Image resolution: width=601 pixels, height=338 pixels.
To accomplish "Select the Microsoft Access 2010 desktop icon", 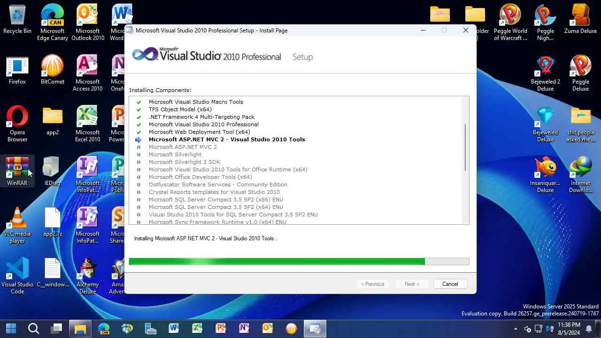I will coord(88,73).
